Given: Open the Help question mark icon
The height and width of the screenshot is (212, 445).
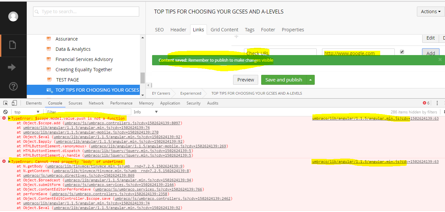Looking at the screenshot, I should click(13, 86).
